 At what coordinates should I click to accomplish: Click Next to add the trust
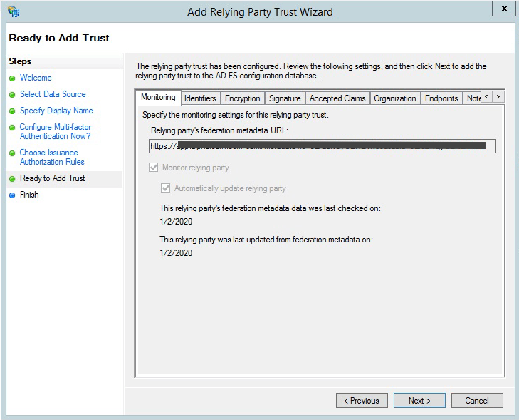tap(419, 401)
